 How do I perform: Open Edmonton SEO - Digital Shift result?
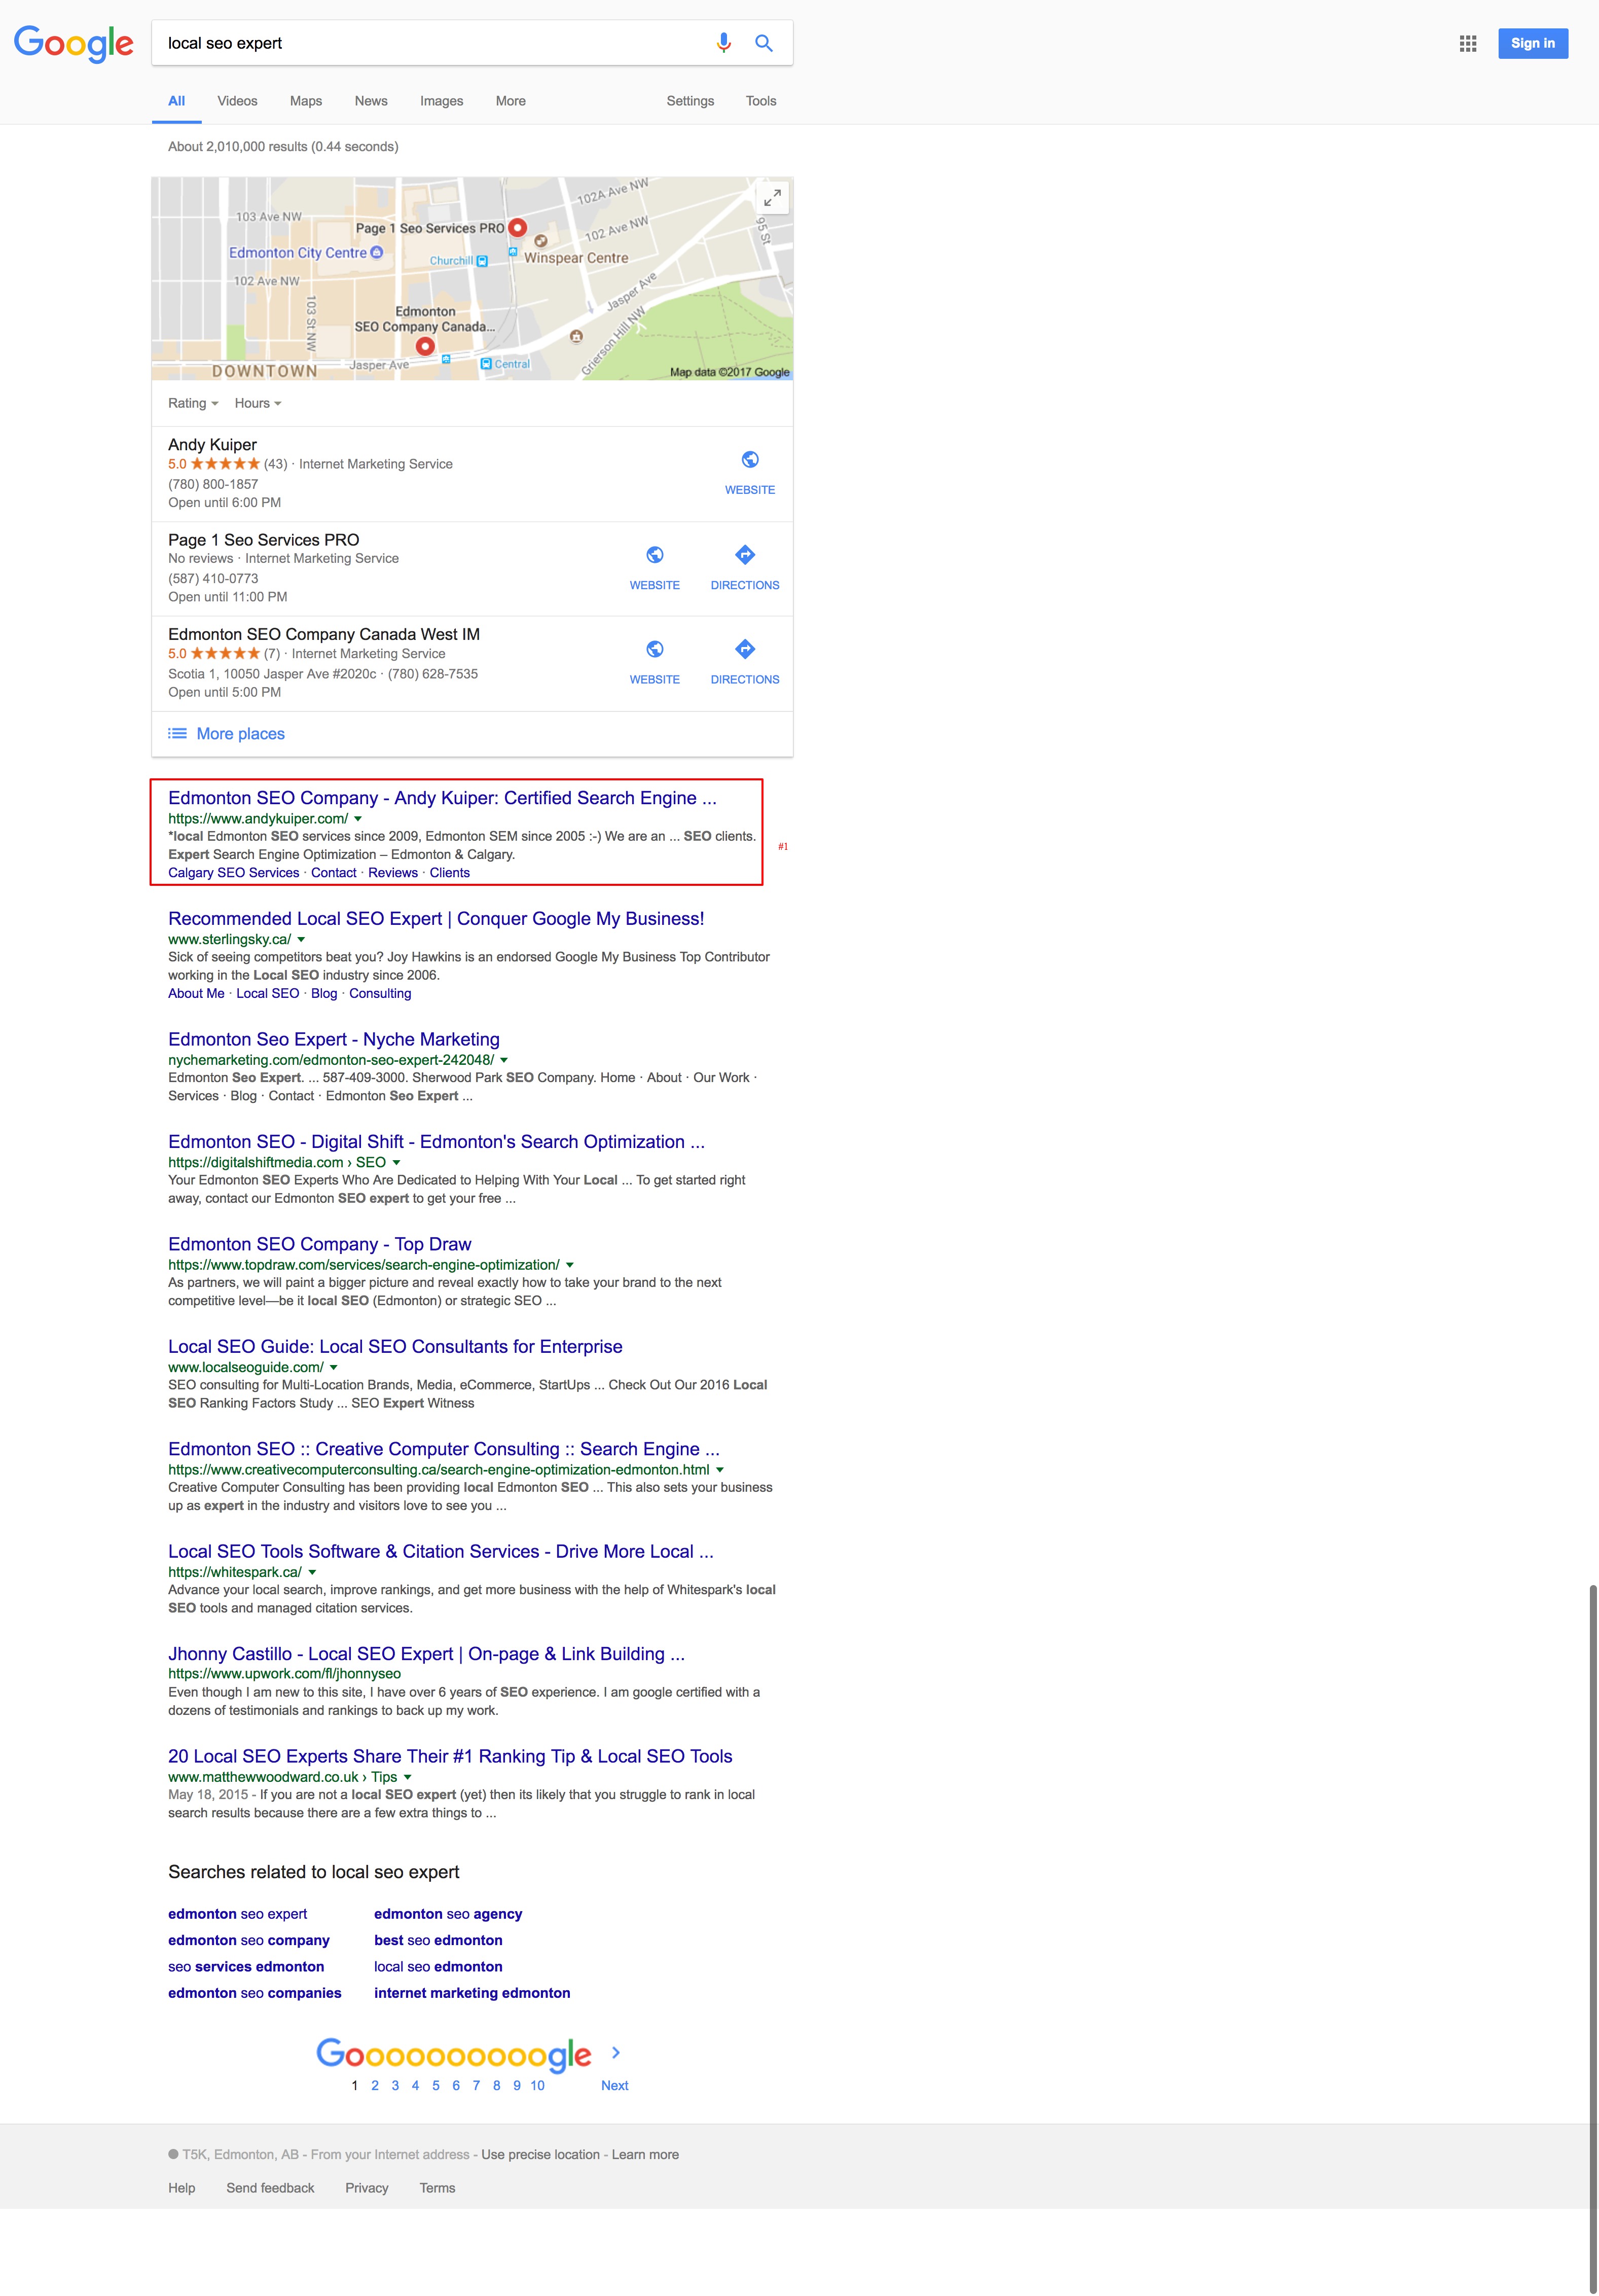436,1142
